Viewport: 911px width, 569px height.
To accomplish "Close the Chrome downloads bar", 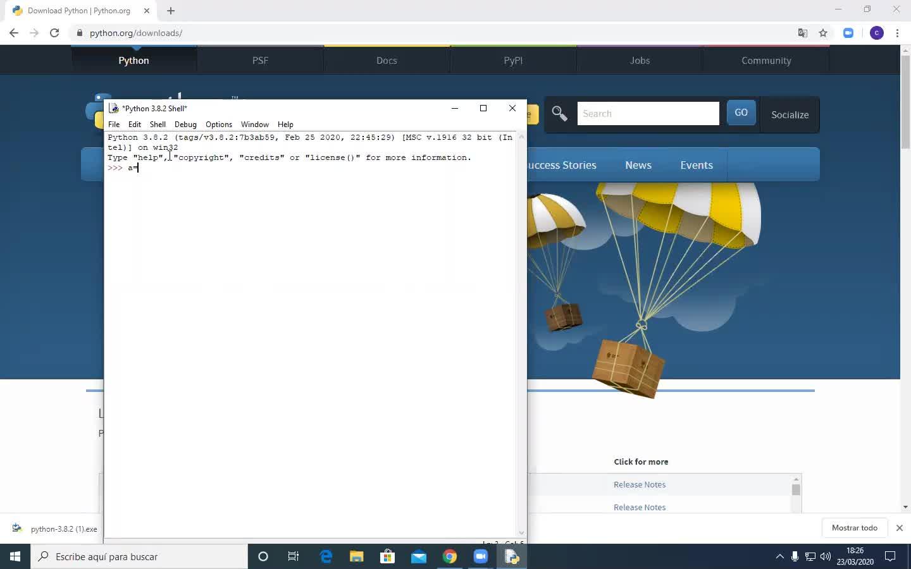I will 899,528.
